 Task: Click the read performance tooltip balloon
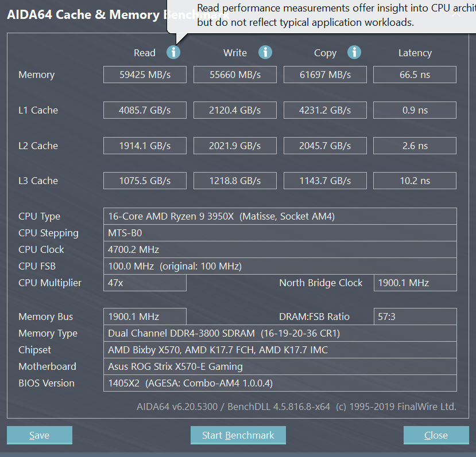tap(322, 17)
